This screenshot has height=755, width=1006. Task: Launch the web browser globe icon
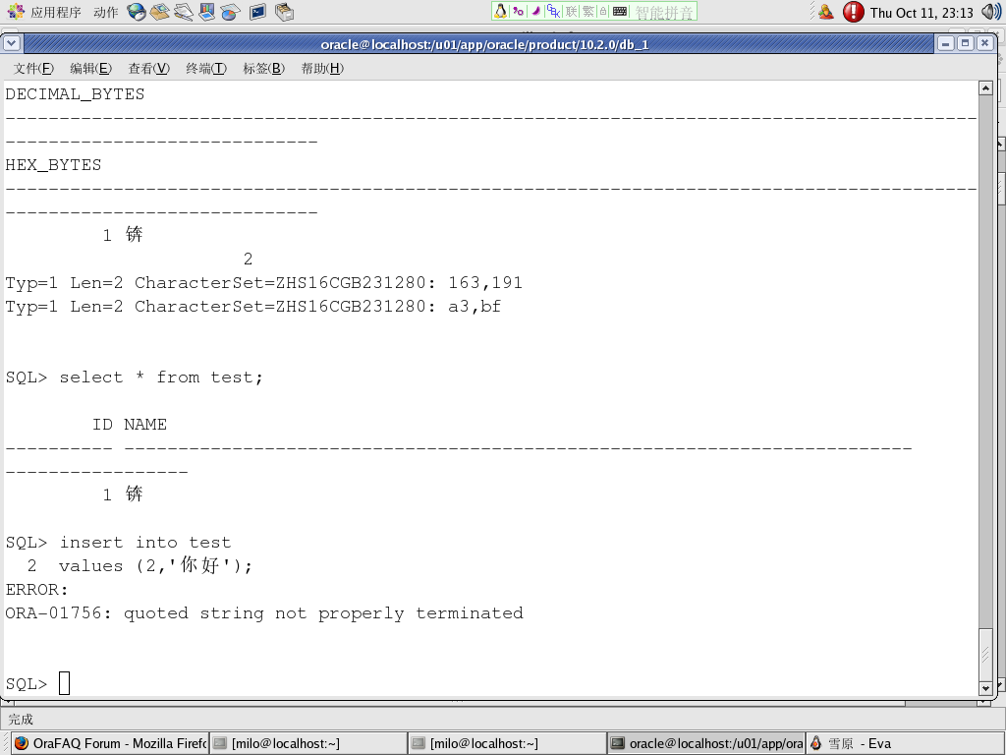(137, 12)
